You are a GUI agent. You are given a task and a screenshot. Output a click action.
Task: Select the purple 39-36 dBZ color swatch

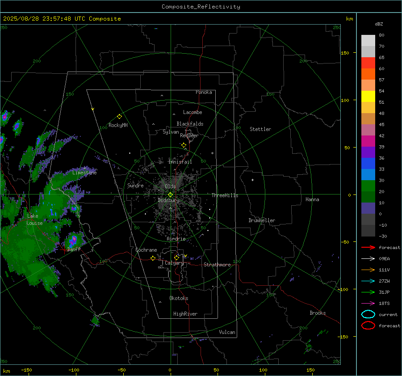pos(368,152)
